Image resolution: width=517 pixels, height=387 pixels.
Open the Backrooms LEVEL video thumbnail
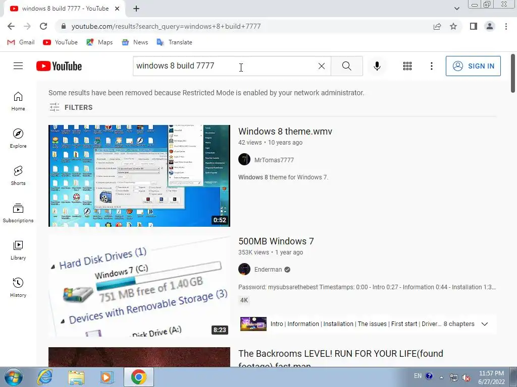click(139, 357)
